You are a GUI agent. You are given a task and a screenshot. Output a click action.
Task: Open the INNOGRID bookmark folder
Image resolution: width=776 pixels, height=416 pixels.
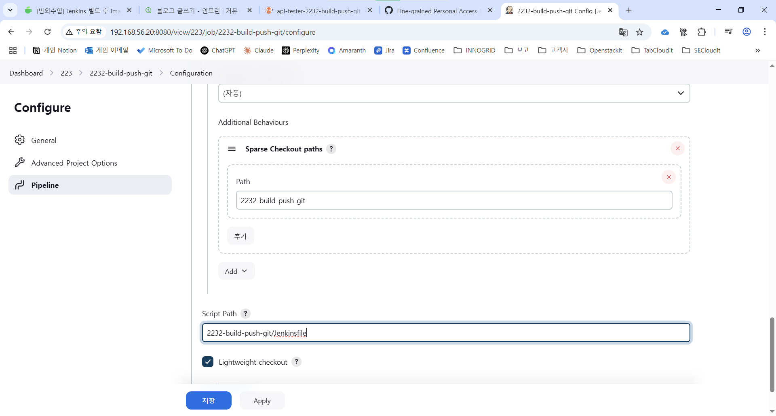474,50
